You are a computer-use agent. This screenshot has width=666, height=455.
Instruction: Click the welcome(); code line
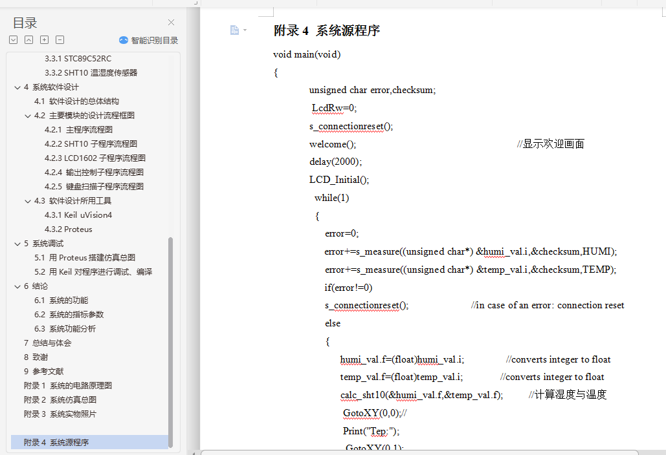(x=333, y=144)
